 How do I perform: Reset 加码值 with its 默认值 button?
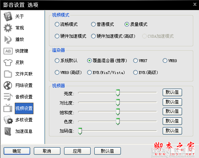[x=172, y=131]
